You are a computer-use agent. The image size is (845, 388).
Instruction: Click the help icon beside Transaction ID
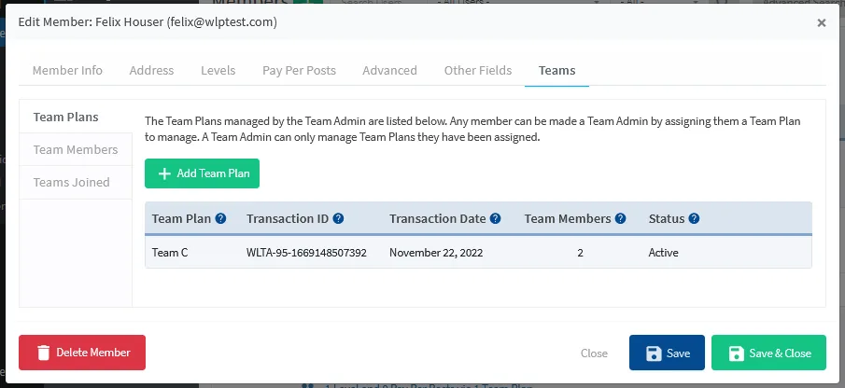tap(338, 218)
